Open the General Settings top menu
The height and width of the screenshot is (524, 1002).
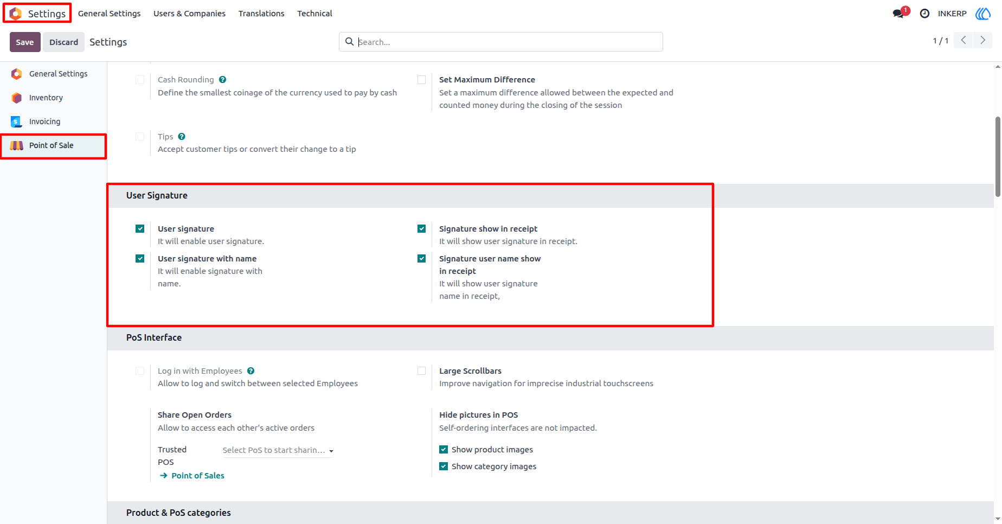[109, 14]
